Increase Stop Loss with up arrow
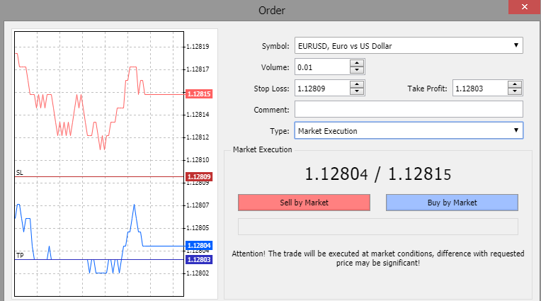The width and height of the screenshot is (541, 301). coord(357,84)
